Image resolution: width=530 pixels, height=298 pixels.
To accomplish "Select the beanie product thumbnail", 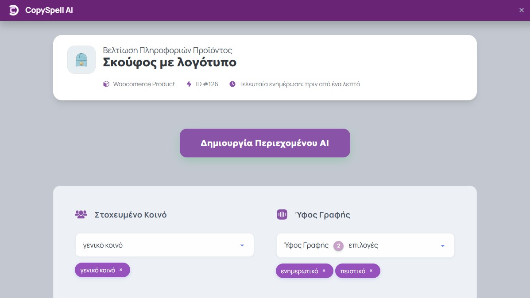I will [81, 60].
